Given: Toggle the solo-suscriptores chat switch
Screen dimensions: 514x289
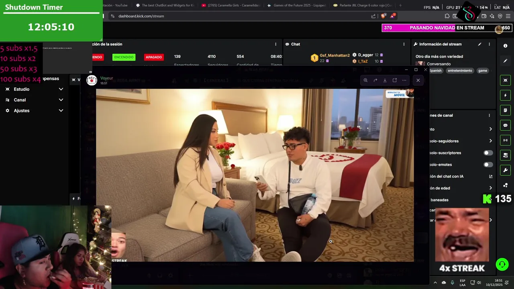Looking at the screenshot, I should [x=488, y=153].
